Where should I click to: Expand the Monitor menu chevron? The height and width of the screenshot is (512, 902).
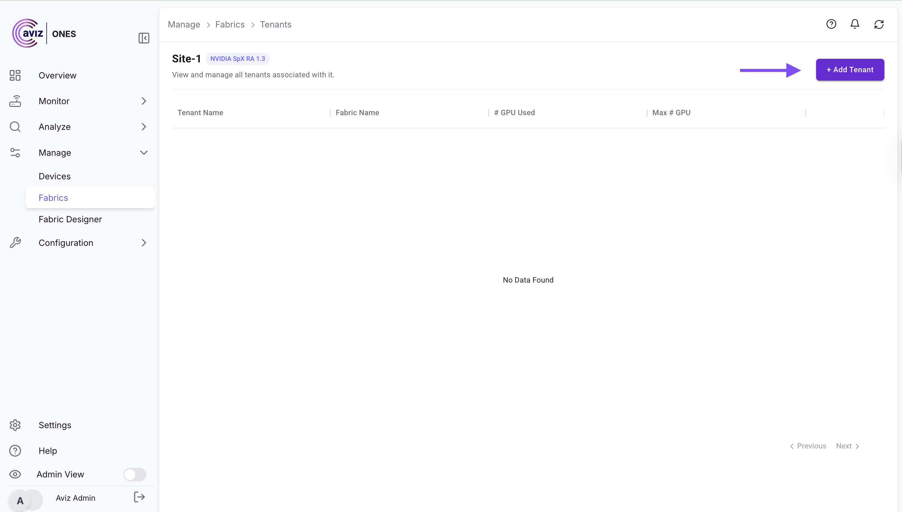coord(144,101)
